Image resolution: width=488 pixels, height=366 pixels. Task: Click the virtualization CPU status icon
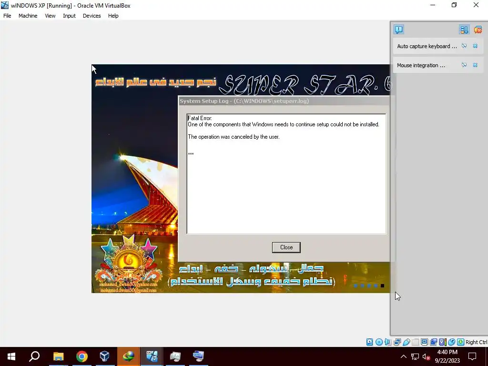(x=443, y=342)
